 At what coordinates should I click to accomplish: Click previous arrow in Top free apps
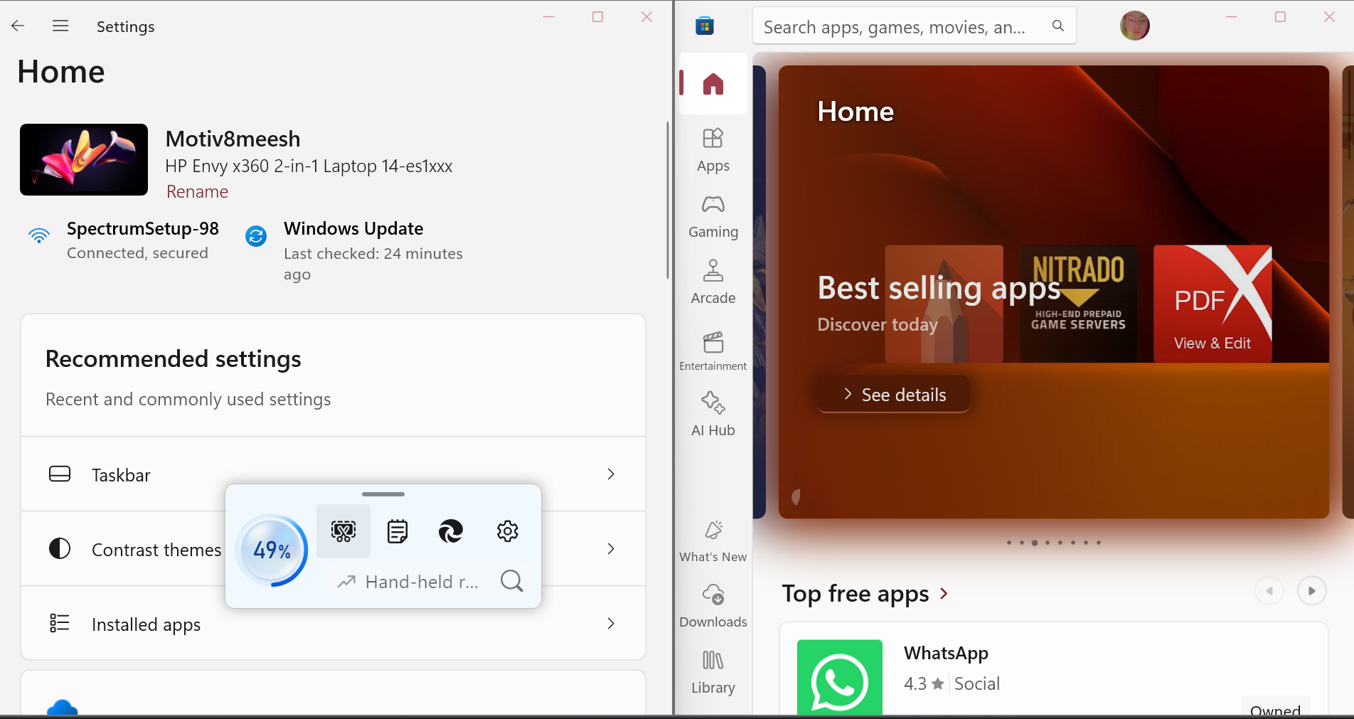click(1269, 591)
